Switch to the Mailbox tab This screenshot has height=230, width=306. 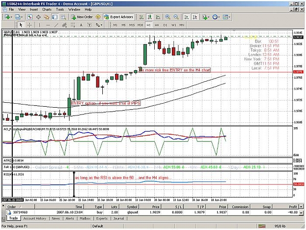tap(85, 218)
